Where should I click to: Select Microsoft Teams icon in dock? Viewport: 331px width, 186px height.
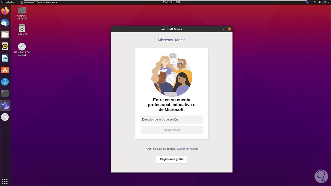(5, 105)
